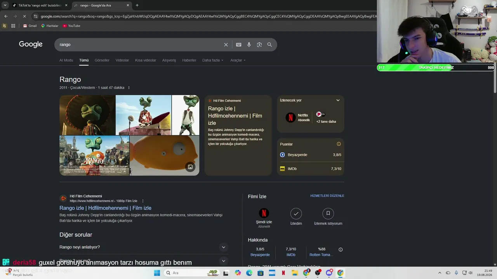Open the Gmail bookmark
Screen dimensions: 497x279
(30, 26)
